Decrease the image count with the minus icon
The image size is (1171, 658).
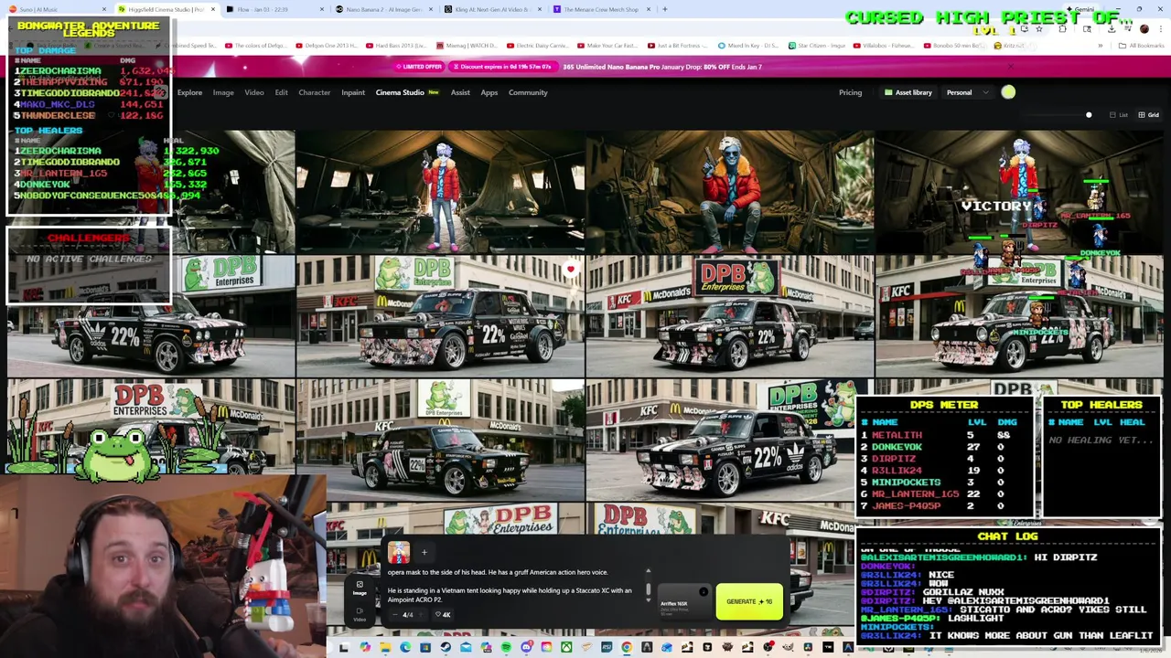point(395,614)
